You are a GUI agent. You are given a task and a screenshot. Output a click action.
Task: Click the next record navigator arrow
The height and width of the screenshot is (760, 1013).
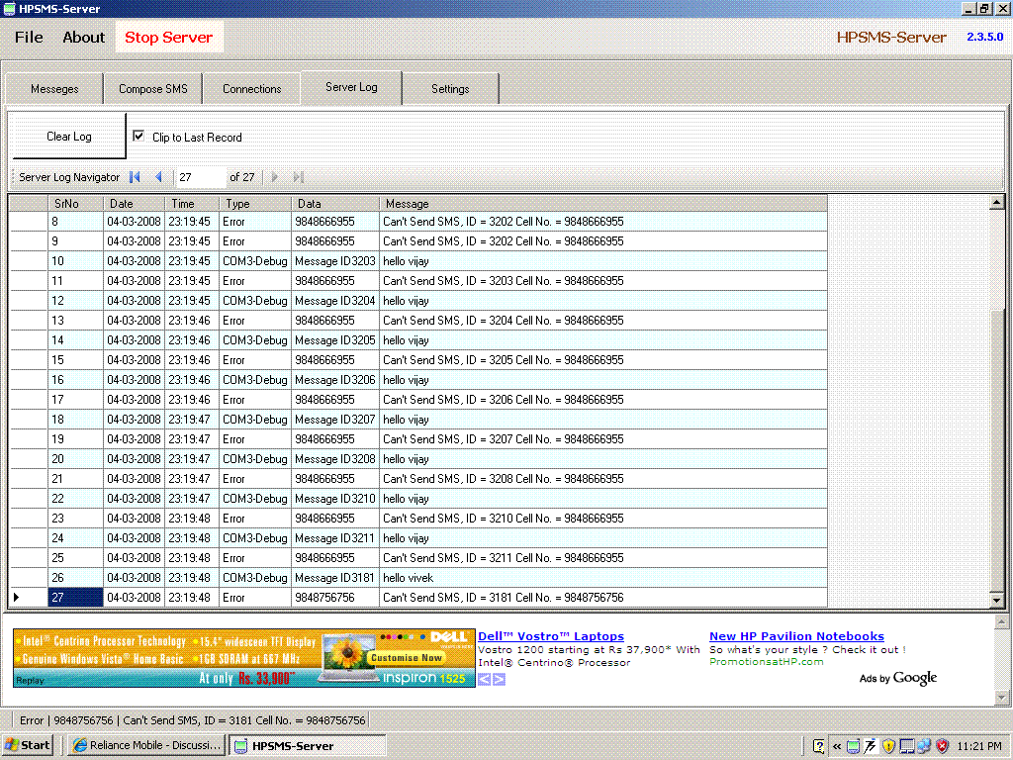tap(275, 177)
